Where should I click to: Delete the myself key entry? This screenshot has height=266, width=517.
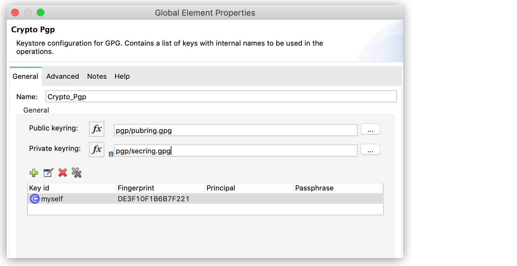62,173
